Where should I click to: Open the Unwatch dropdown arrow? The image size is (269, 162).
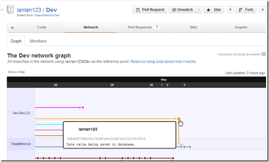point(199,10)
